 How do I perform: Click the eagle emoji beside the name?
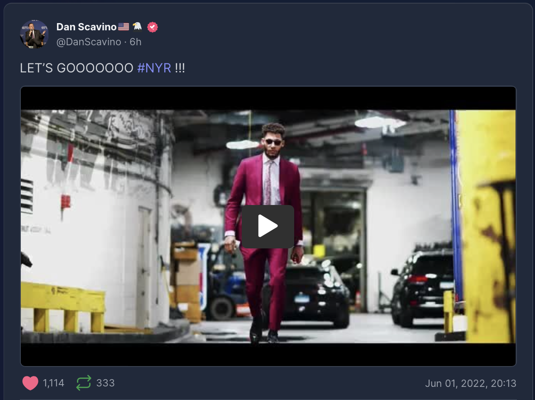coord(137,26)
